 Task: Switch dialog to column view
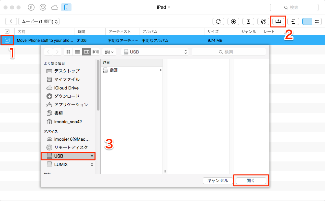coord(87,52)
